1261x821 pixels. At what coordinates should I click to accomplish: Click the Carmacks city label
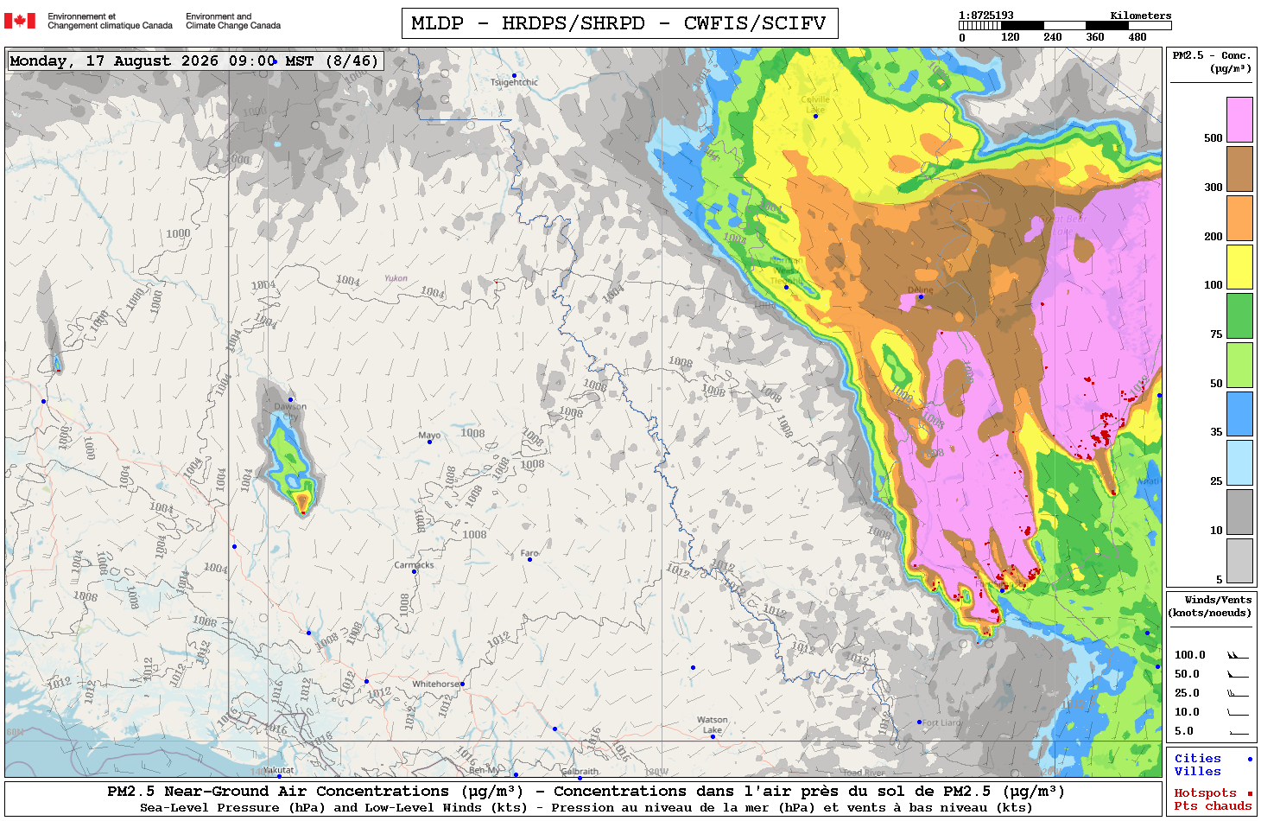point(414,565)
